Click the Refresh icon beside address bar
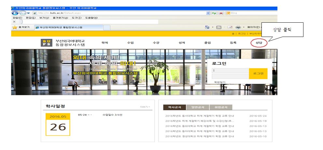Viewport: 323px width, 150px height. [x=214, y=13]
